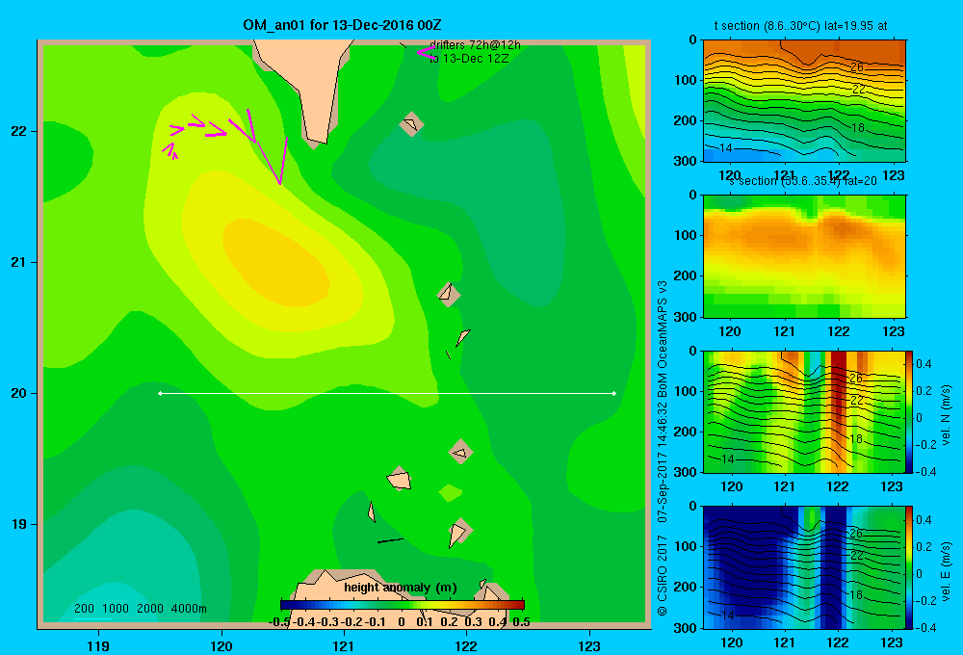Screen dimensions: 963x655
Task: Open the temperature section plot
Action: tap(804, 101)
